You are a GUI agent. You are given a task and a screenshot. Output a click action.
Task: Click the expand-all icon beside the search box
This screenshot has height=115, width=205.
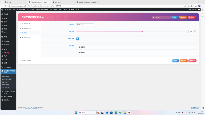tap(153, 17)
